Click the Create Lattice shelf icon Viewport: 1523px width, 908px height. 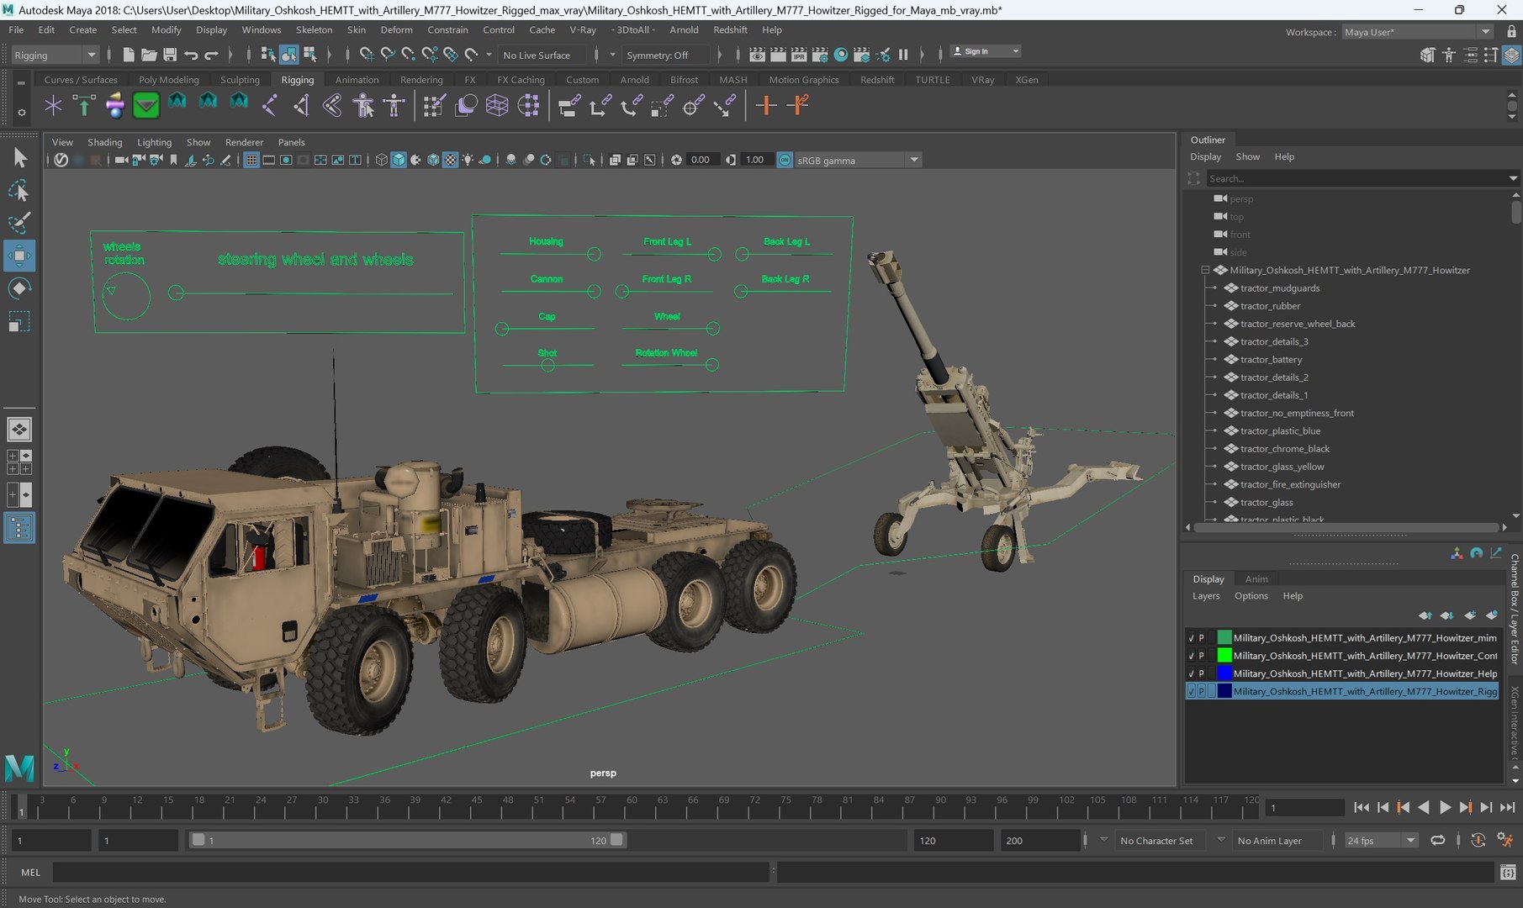click(x=497, y=105)
